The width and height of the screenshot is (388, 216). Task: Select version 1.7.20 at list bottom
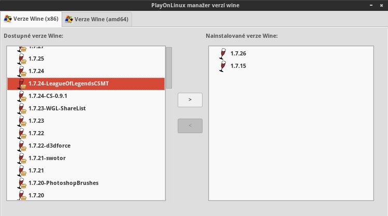click(36, 195)
